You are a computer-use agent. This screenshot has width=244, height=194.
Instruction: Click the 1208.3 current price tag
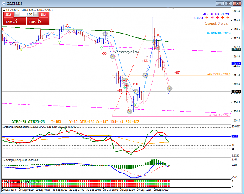[x=236, y=91]
